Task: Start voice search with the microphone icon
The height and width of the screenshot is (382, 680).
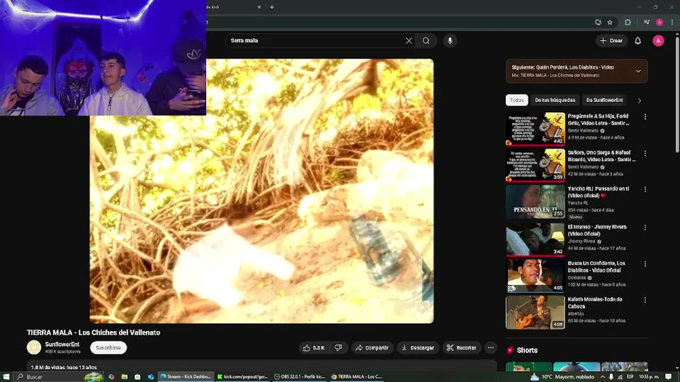Action: [450, 40]
